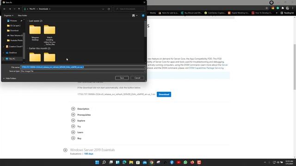Screen dimensions: 296x166
Task: Open WhatsApp from taskbar
Action: coord(185,162)
